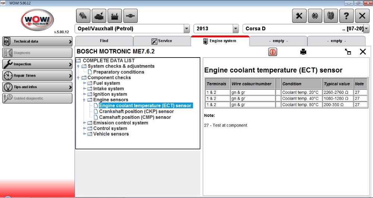
Task: Click the Note column header
Action: (x=360, y=84)
